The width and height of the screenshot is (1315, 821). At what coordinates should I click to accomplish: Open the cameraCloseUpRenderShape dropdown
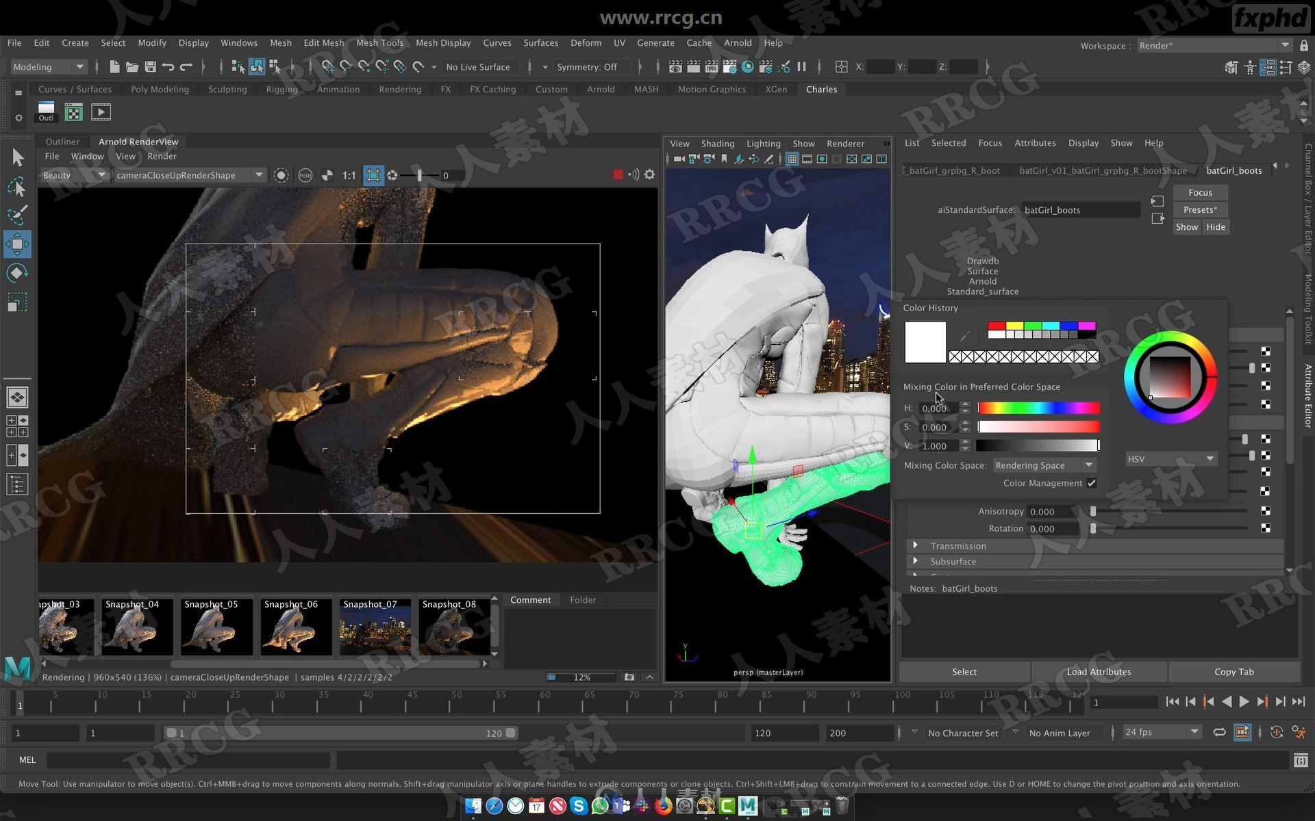(189, 175)
